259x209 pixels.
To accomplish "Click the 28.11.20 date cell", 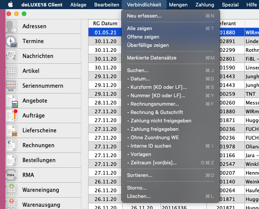I will [x=106, y=103].
